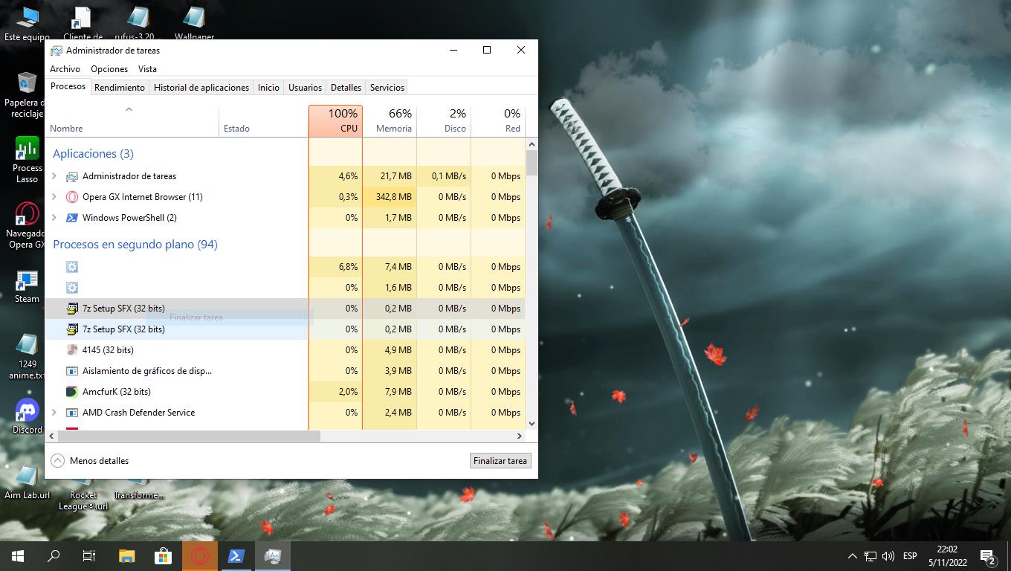Open the Opciones menu
This screenshot has height=571, width=1011.
109,69
